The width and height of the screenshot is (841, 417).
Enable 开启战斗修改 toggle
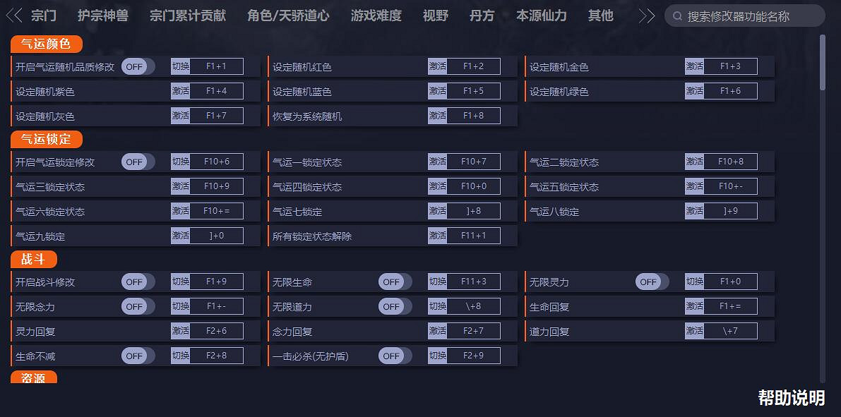coord(136,281)
